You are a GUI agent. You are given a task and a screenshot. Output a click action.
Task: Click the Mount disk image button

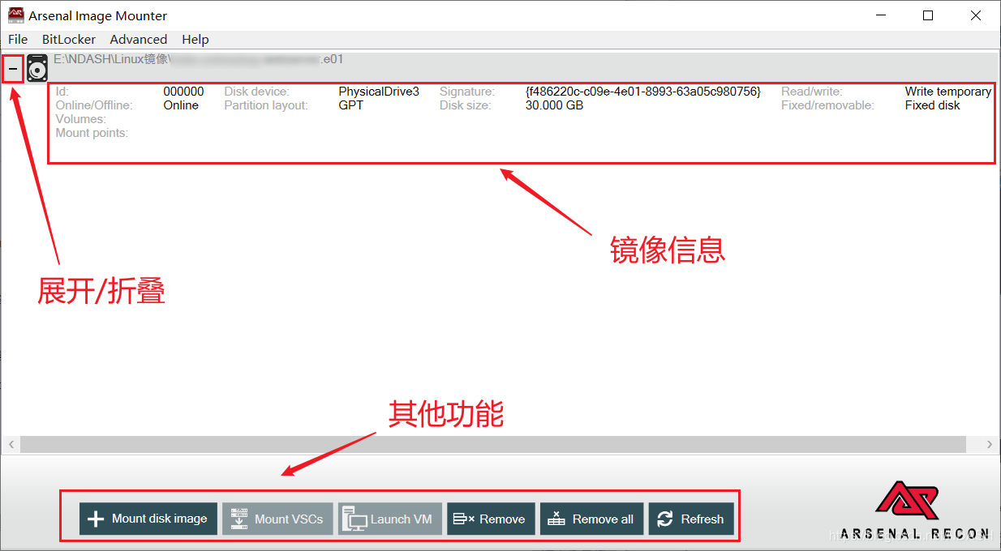tap(148, 519)
